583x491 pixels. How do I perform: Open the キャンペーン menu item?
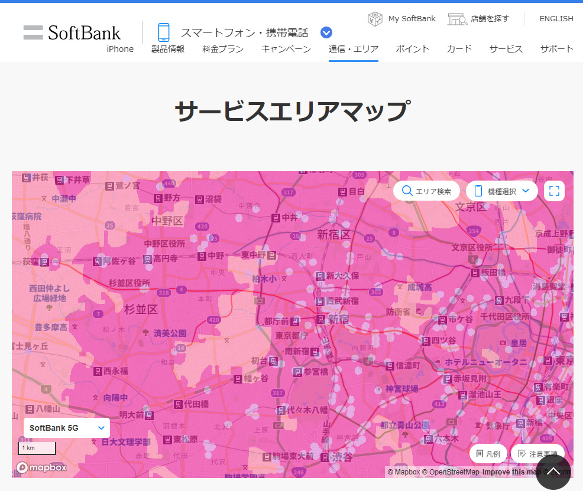[x=286, y=49]
